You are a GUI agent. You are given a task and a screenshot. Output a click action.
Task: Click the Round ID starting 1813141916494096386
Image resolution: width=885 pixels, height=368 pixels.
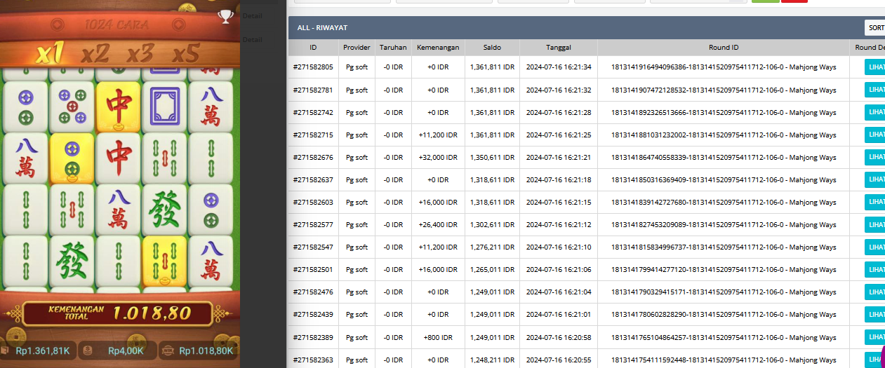coord(724,68)
